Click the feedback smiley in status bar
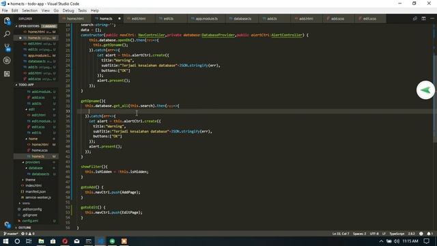The height and width of the screenshot is (246, 437). (421, 234)
